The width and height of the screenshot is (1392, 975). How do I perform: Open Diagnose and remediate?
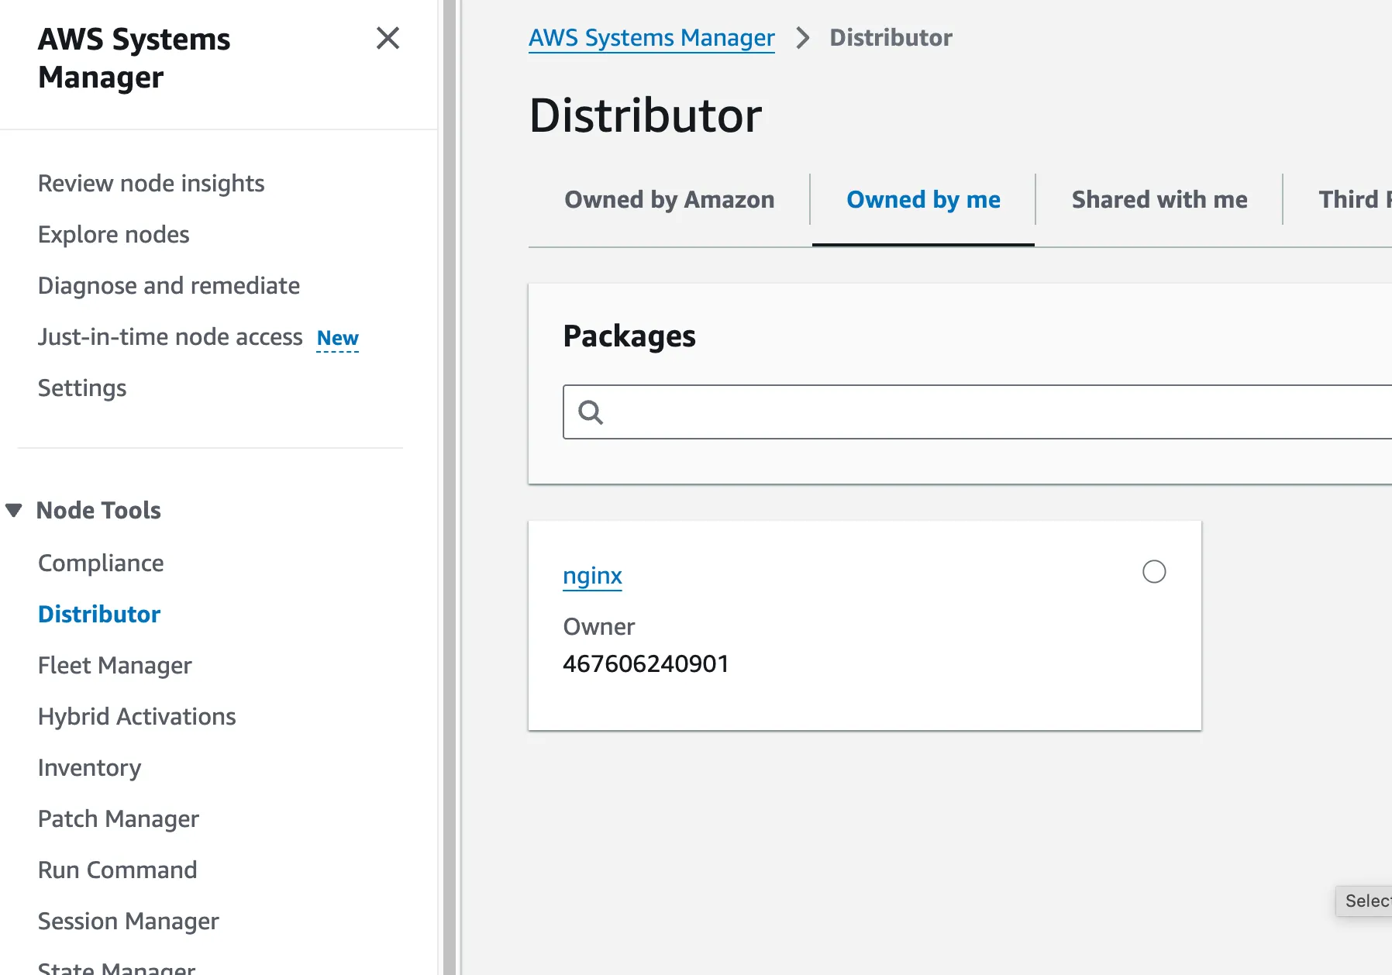click(x=169, y=286)
